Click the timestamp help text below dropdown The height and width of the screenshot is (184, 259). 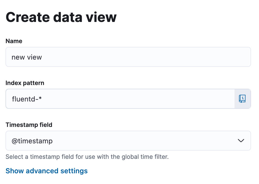pyautogui.click(x=87, y=157)
